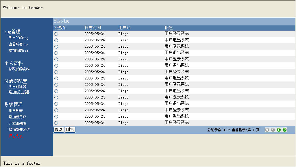
Task: Select the radio button in the fourteenth log row
Action: [x=56, y=117]
